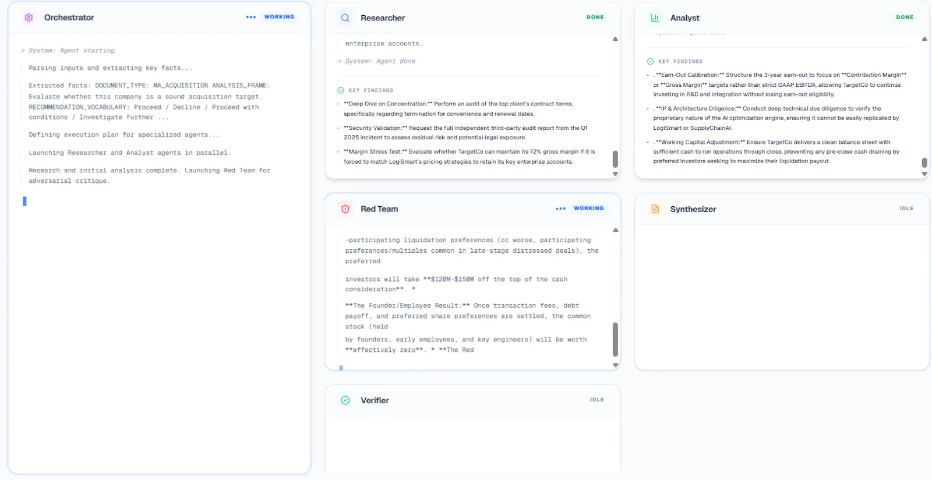
Task: Click the Synthesizer document icon
Action: click(655, 209)
